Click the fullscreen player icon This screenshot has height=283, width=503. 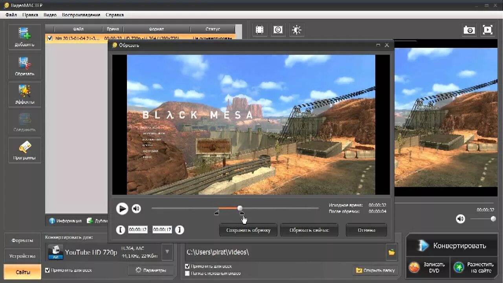[488, 30]
